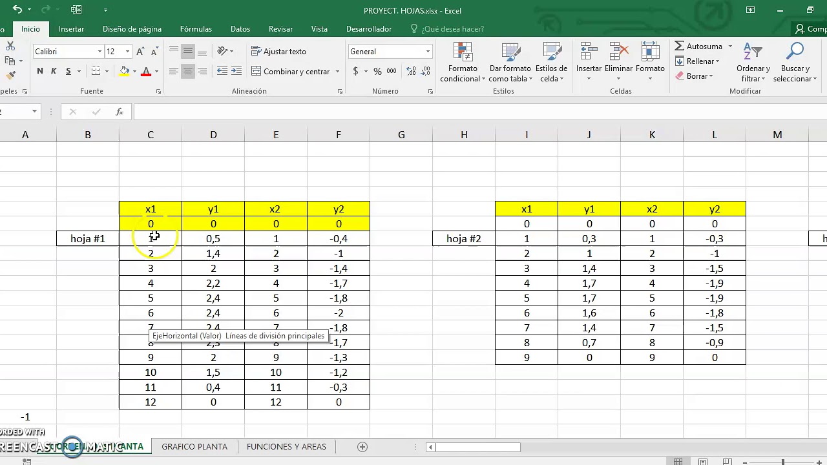The height and width of the screenshot is (465, 827).
Task: Center text horizontally
Action: [x=188, y=71]
